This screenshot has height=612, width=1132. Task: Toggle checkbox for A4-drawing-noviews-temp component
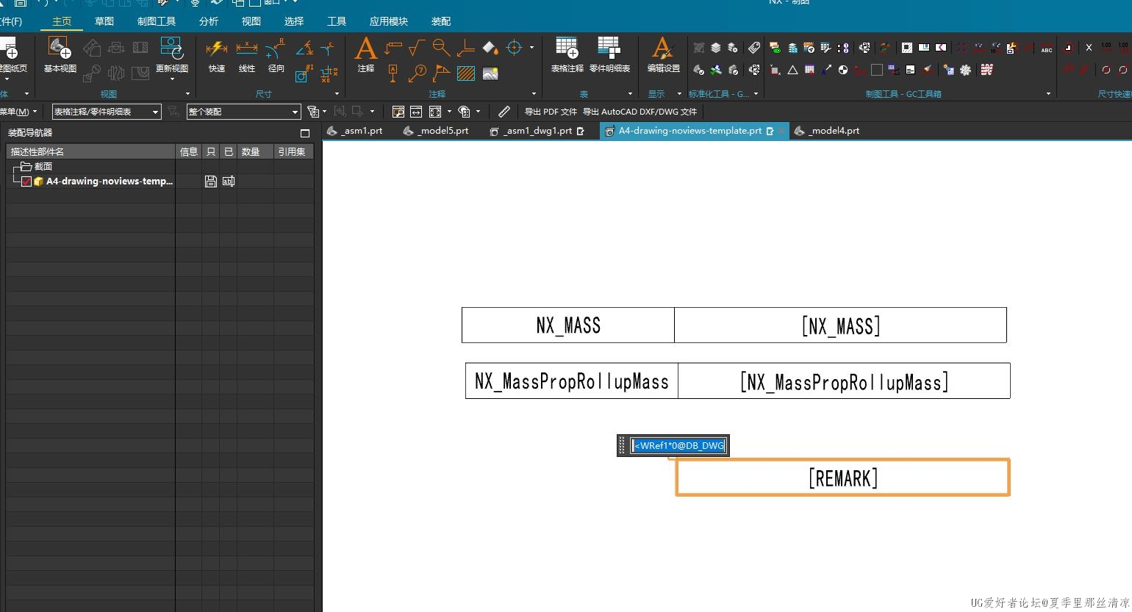(x=26, y=181)
